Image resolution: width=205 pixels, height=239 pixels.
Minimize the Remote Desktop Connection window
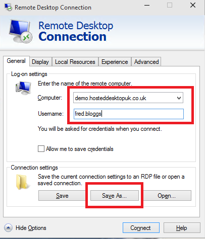coord(147,6)
